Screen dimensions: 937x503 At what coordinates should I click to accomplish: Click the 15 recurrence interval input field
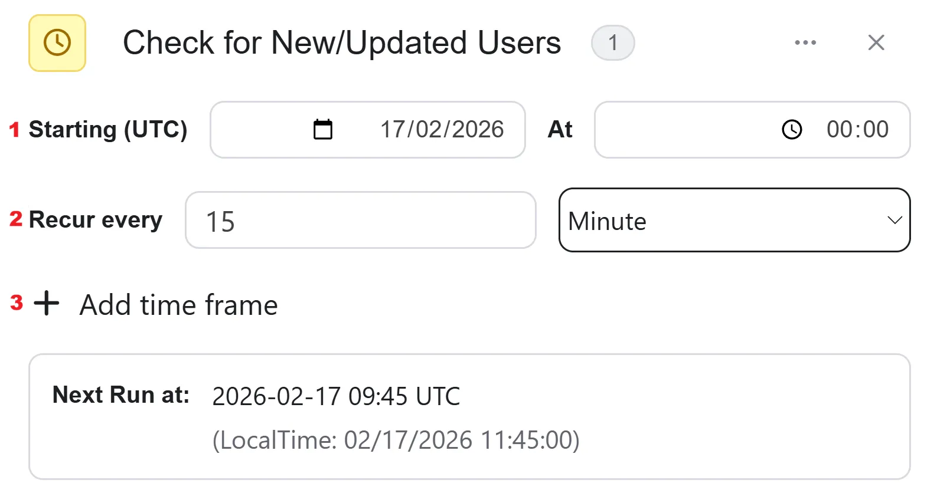(361, 220)
